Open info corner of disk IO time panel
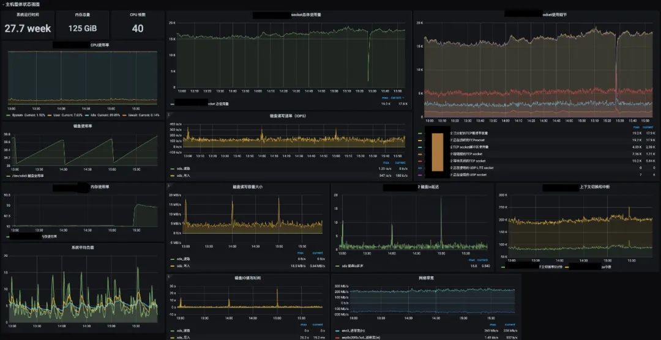This screenshot has height=340, width=661. point(169,277)
